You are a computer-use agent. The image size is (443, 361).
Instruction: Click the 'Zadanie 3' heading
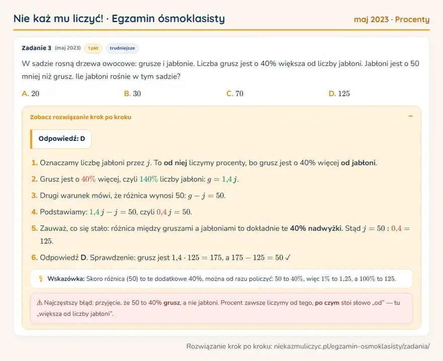(36, 48)
